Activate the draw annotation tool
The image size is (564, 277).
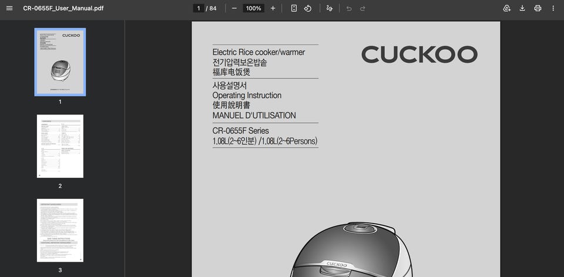[329, 8]
